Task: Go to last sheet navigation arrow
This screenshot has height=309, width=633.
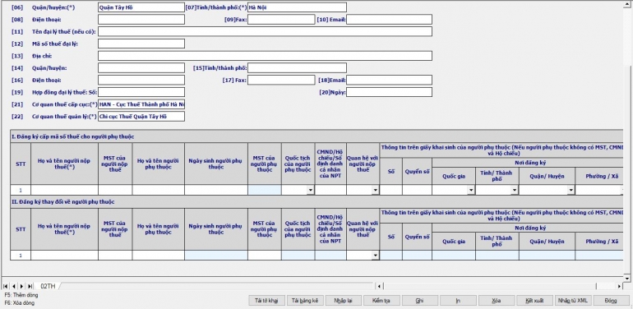Action: (30, 286)
